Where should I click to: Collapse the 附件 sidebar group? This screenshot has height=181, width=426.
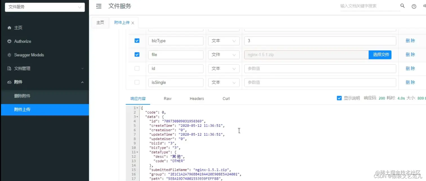coord(82,82)
